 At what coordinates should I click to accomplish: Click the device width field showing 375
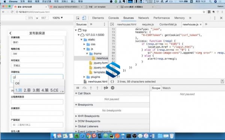click(30, 18)
